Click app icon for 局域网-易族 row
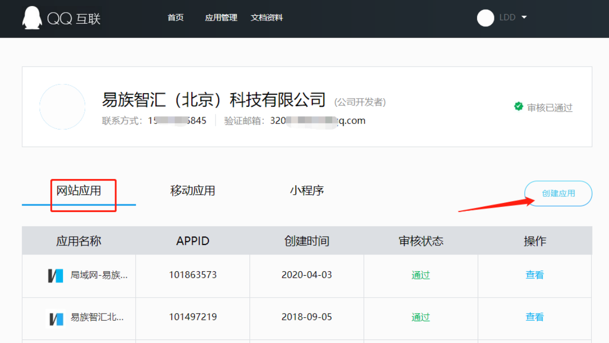The height and width of the screenshot is (343, 609). pos(56,276)
